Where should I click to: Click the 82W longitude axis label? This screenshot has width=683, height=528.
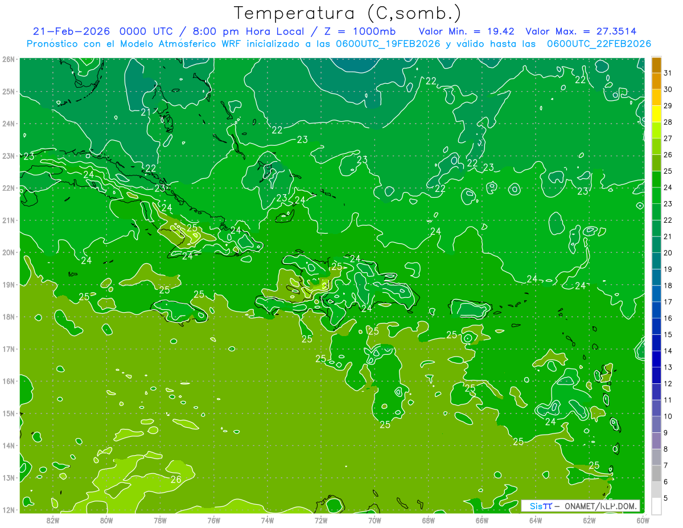pos(53,519)
